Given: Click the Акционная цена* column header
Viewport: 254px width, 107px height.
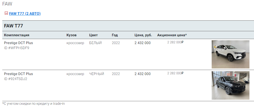Looking at the screenshot, I should coord(172,35).
